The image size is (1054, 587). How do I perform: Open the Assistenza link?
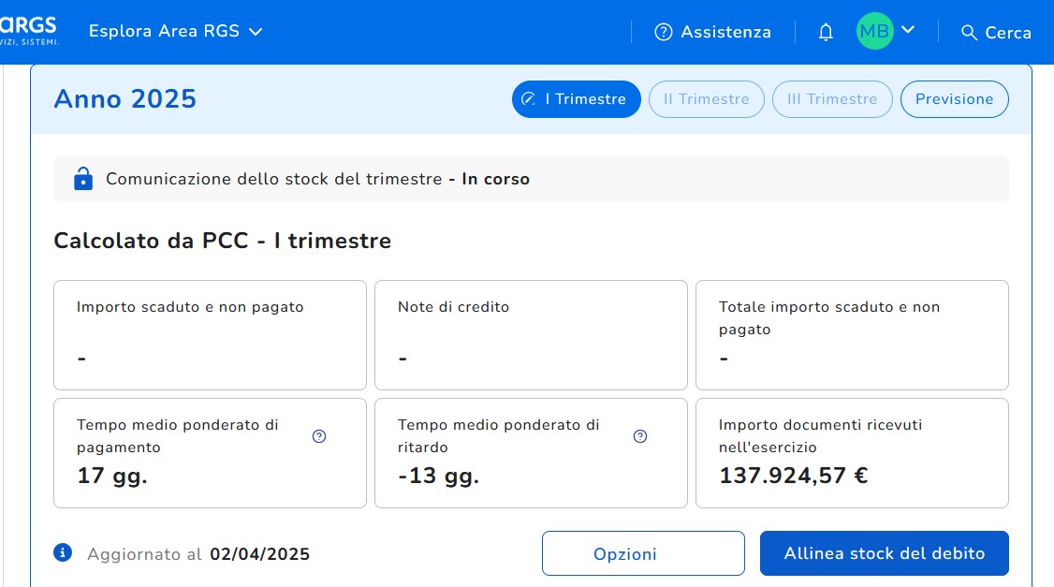tap(725, 33)
